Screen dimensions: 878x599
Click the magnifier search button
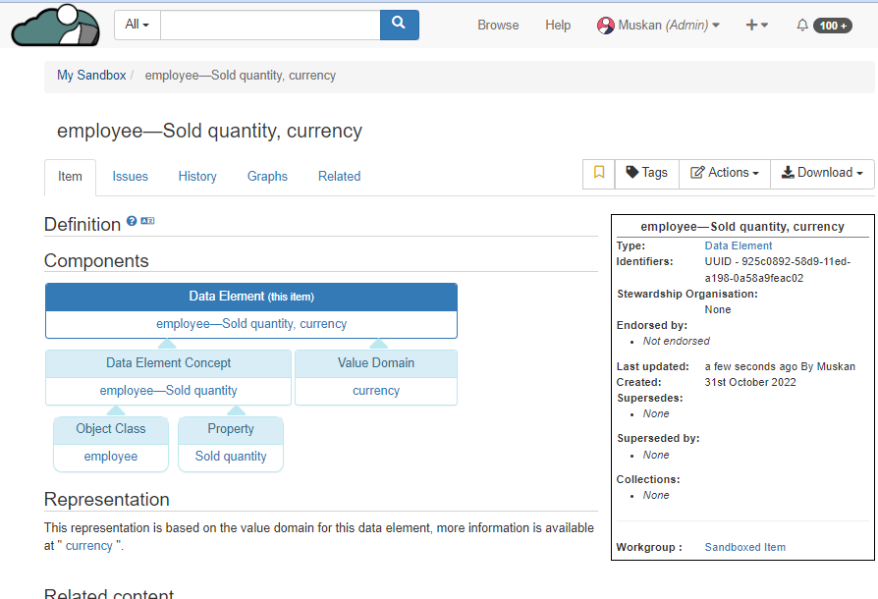click(x=399, y=25)
